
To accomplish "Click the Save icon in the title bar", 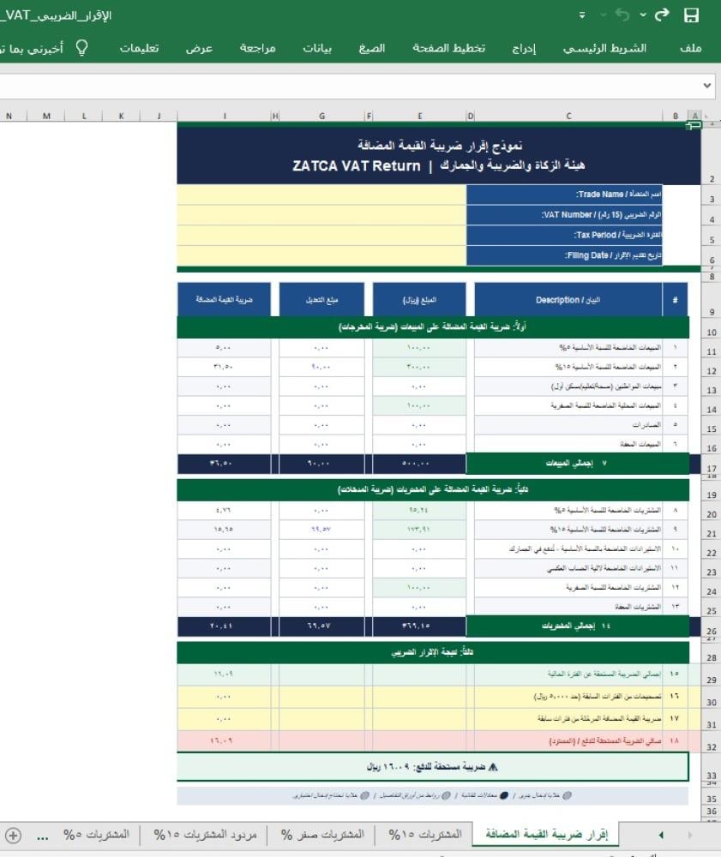I will [x=691, y=15].
